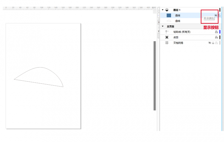Select the 桌面 layer entry
The image size is (224, 142).
click(176, 37)
